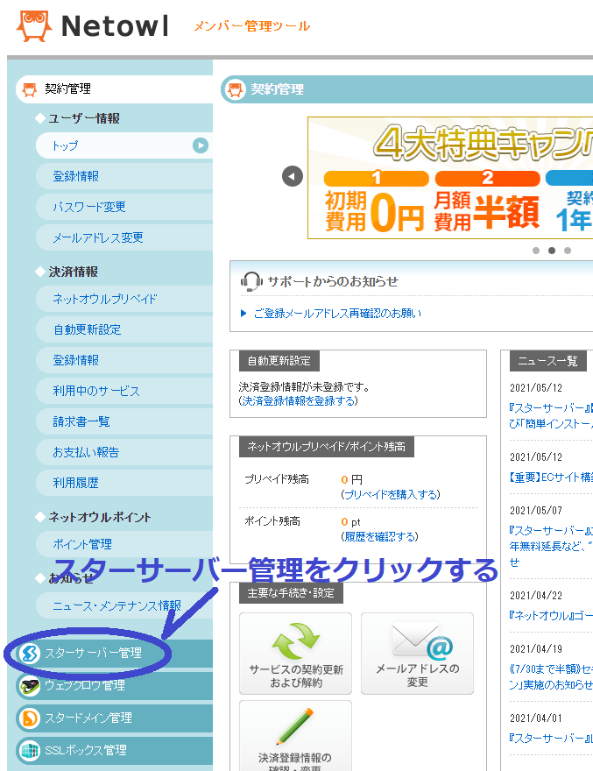Click the SSL Box (SSLボックス管理) icon
This screenshot has height=771, width=593.
[x=29, y=750]
